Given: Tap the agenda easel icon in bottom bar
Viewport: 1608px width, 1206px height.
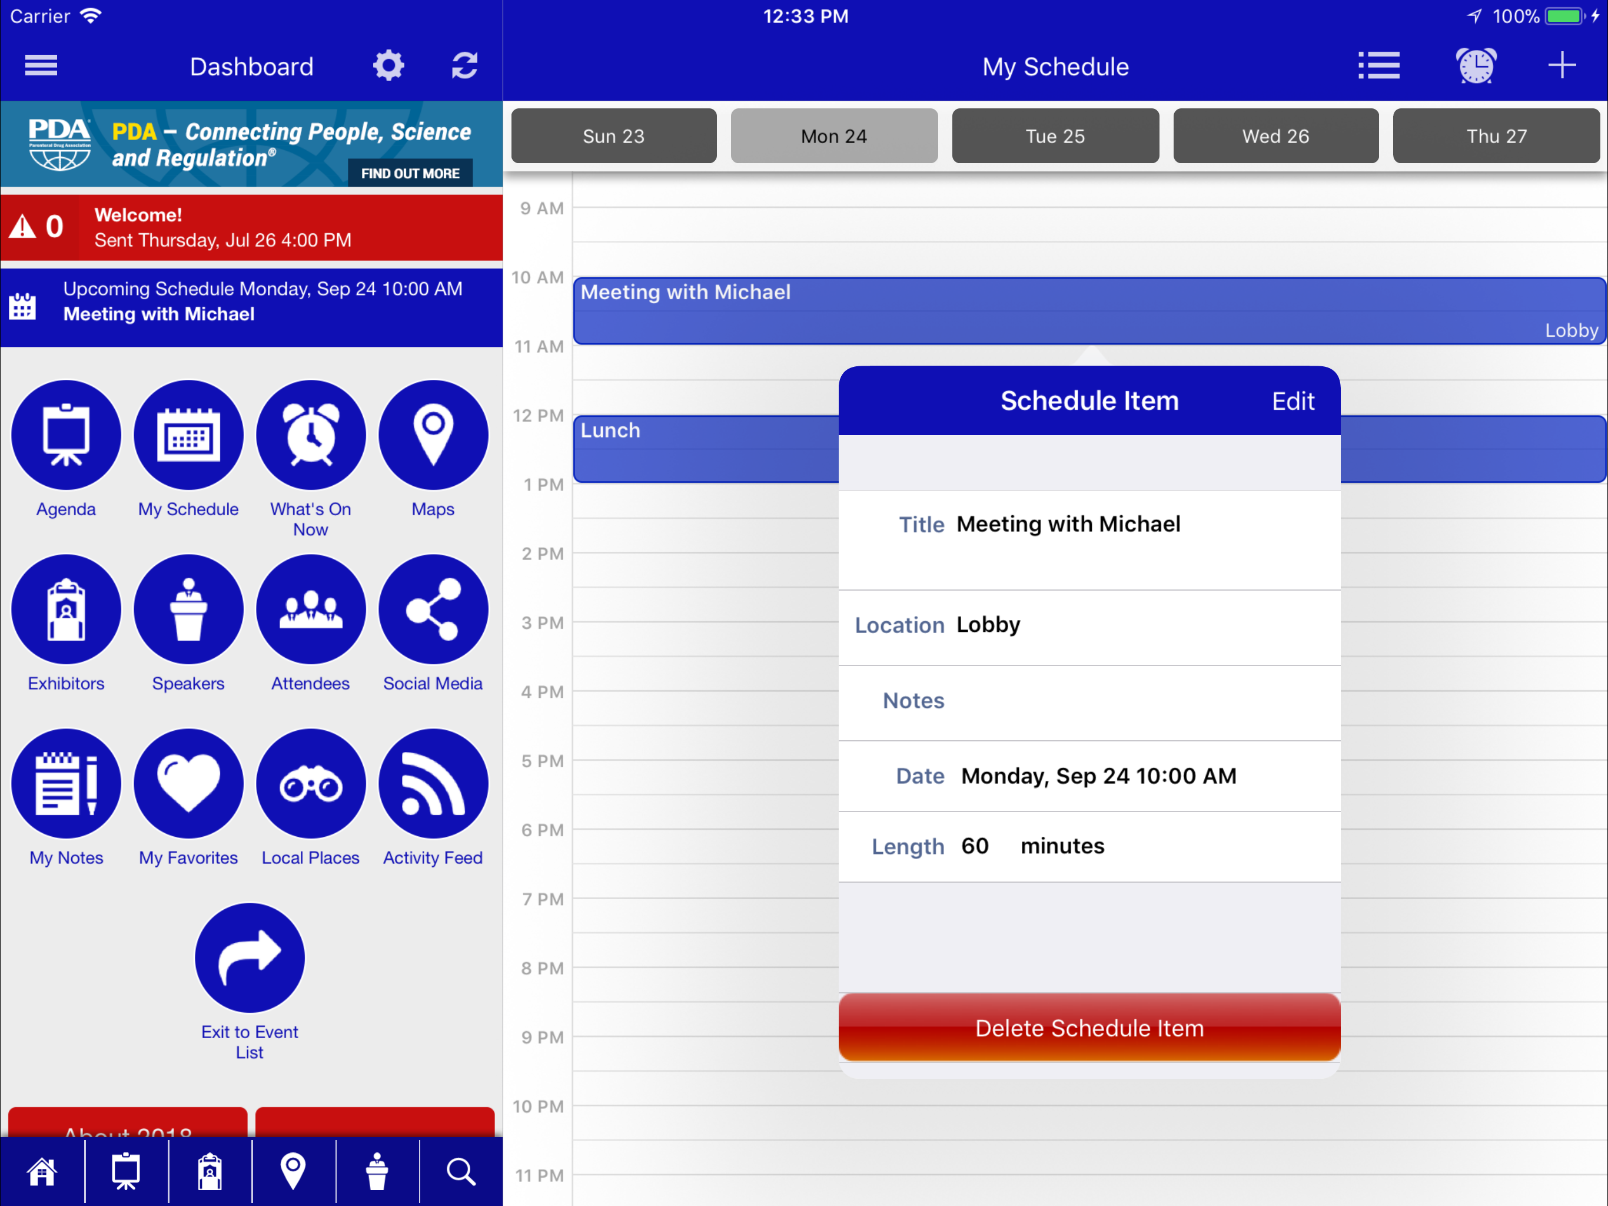Looking at the screenshot, I should click(x=126, y=1172).
